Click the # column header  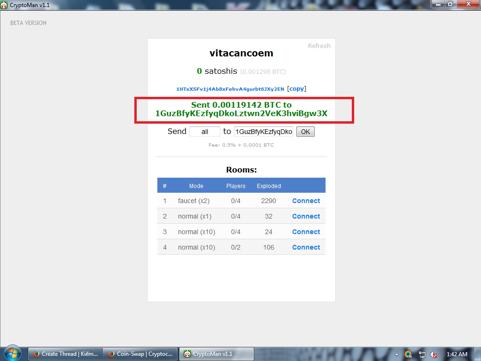pos(165,186)
